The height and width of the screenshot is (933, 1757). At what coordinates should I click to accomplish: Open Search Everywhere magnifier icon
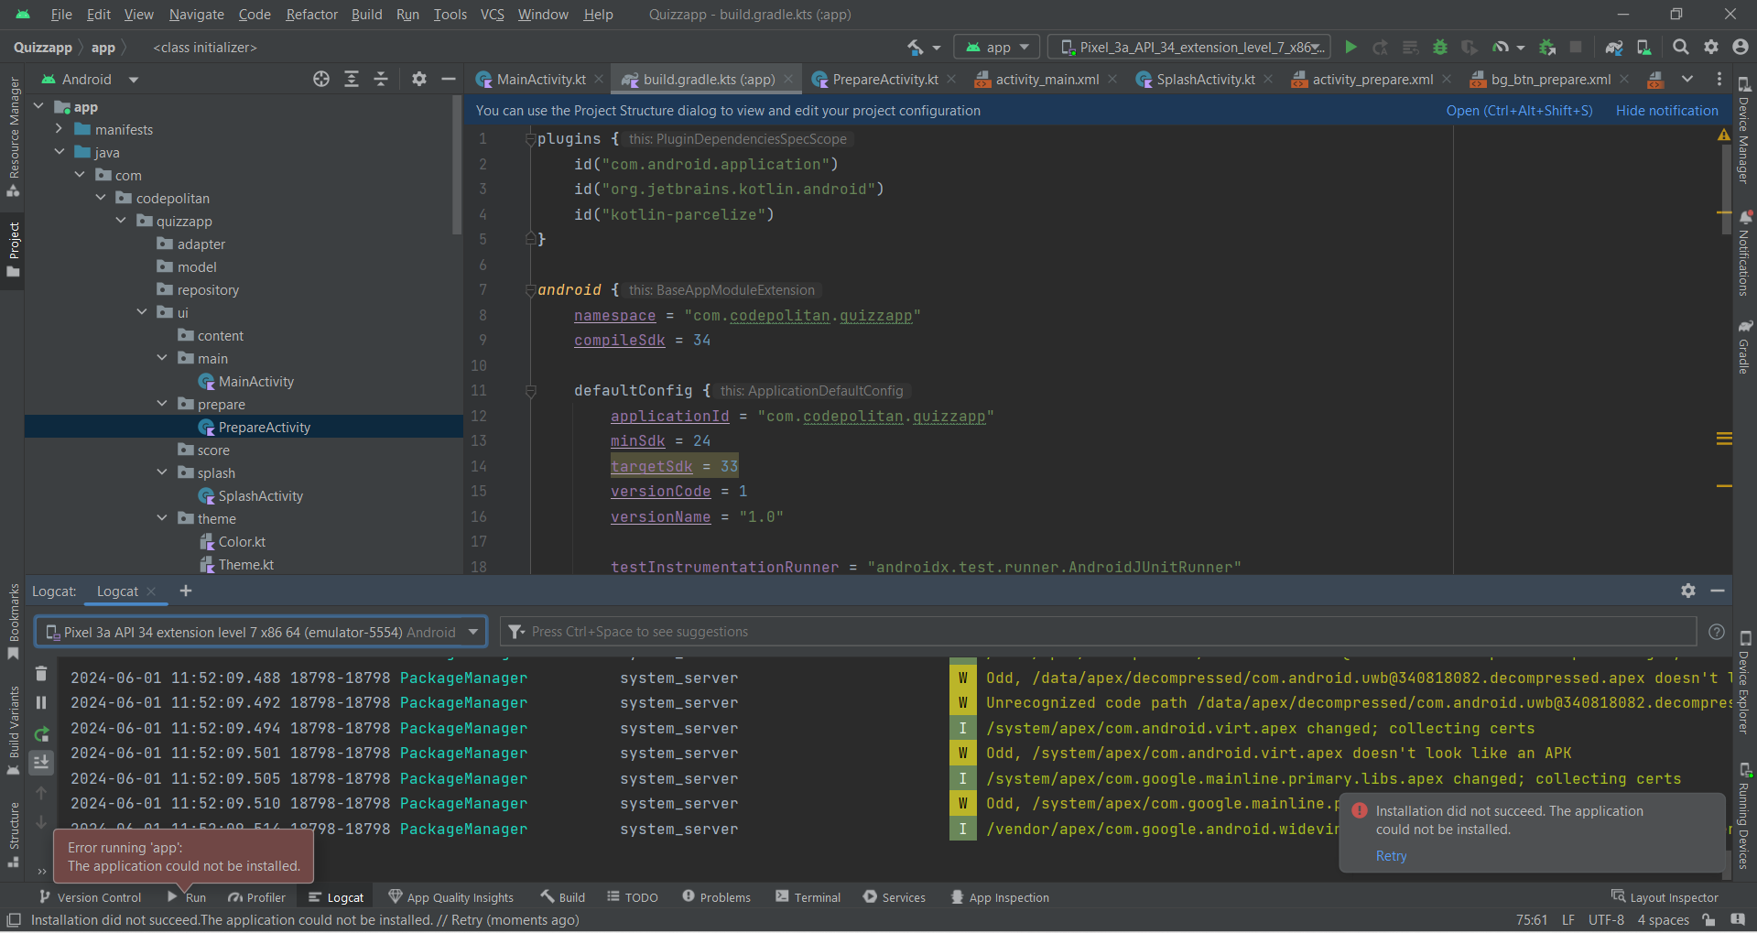tap(1680, 47)
